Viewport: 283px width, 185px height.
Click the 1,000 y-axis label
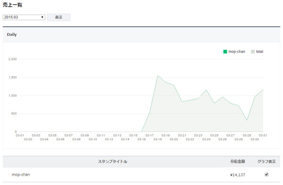point(12,96)
